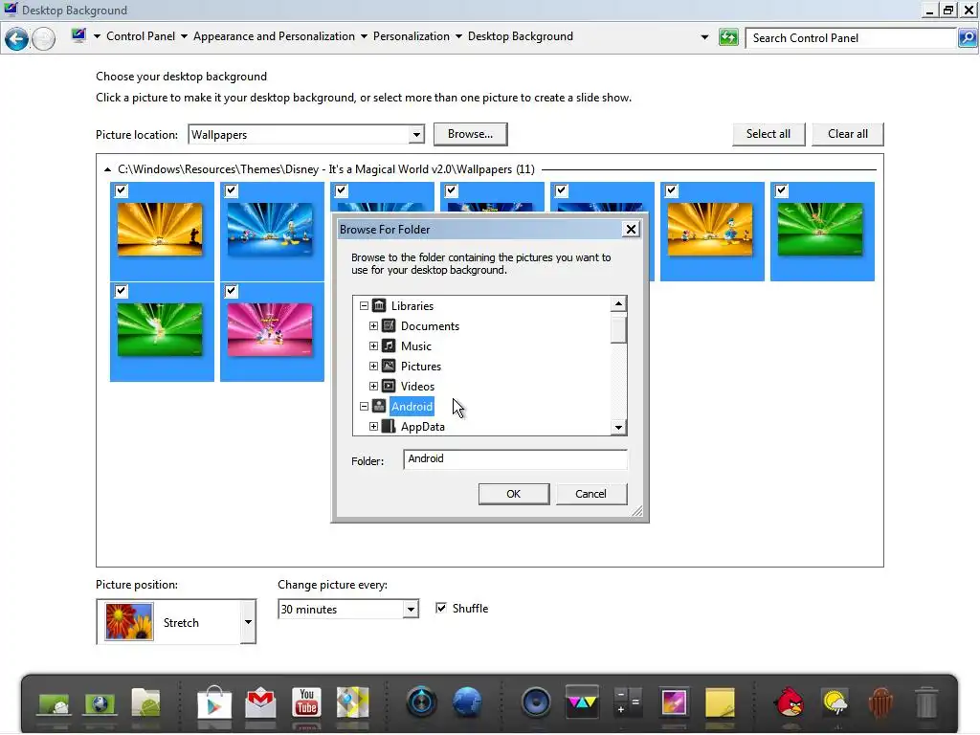Viewport: 980px width, 735px height.
Task: Expand the Pictures tree node
Action: [x=374, y=367]
